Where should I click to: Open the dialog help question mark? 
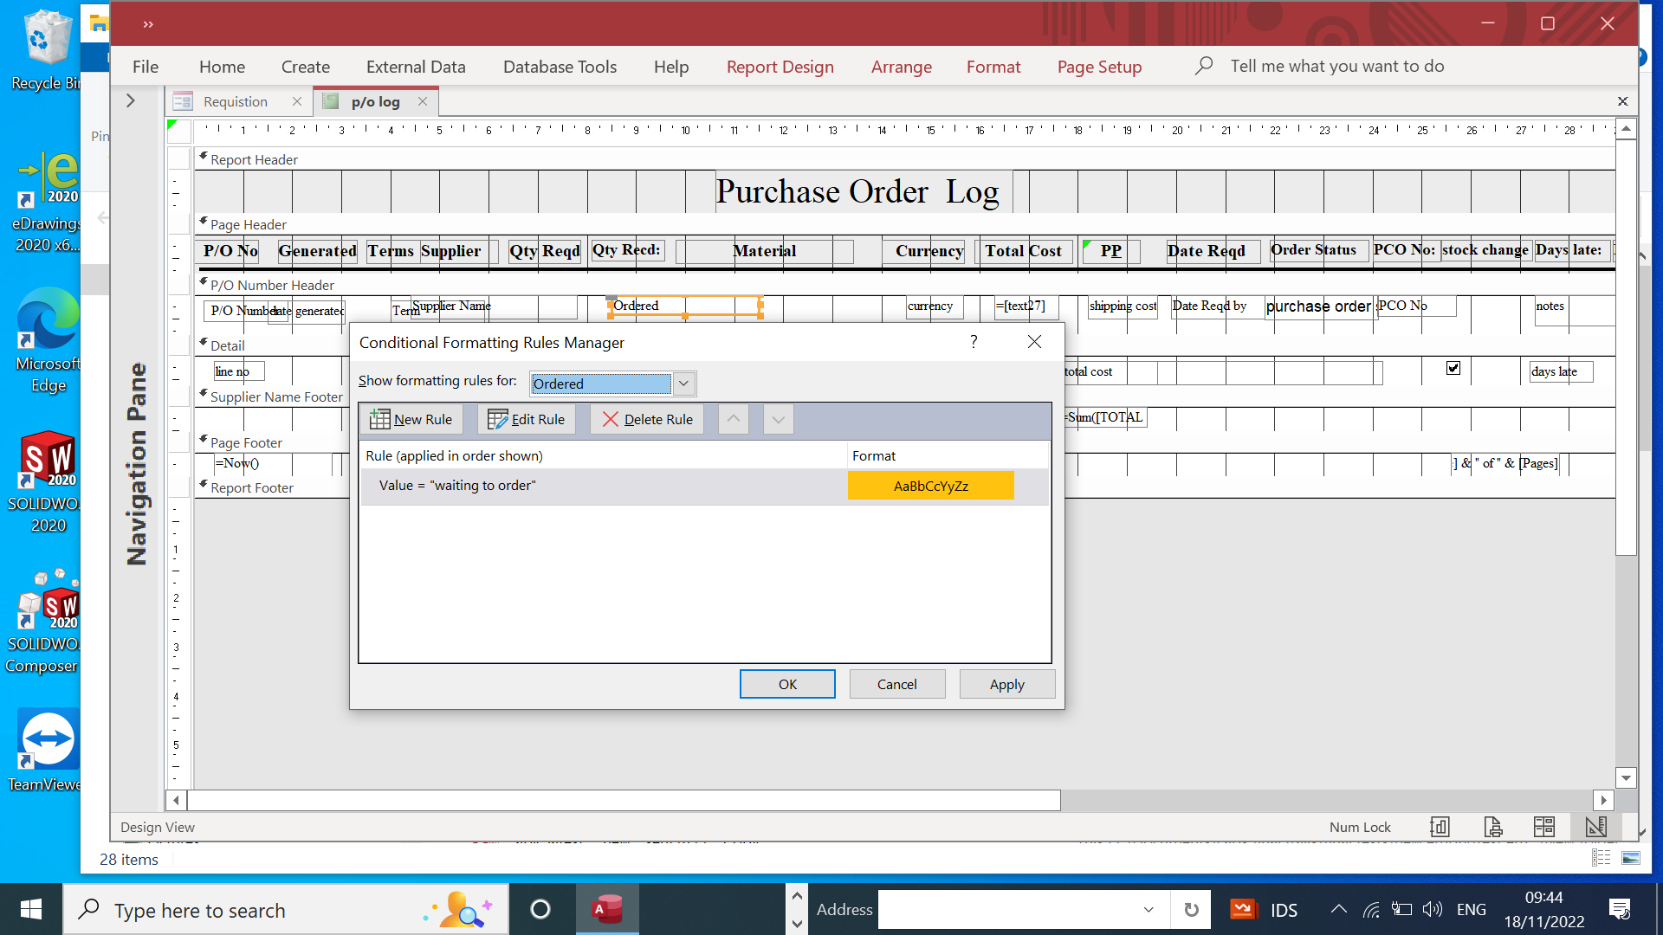point(974,342)
